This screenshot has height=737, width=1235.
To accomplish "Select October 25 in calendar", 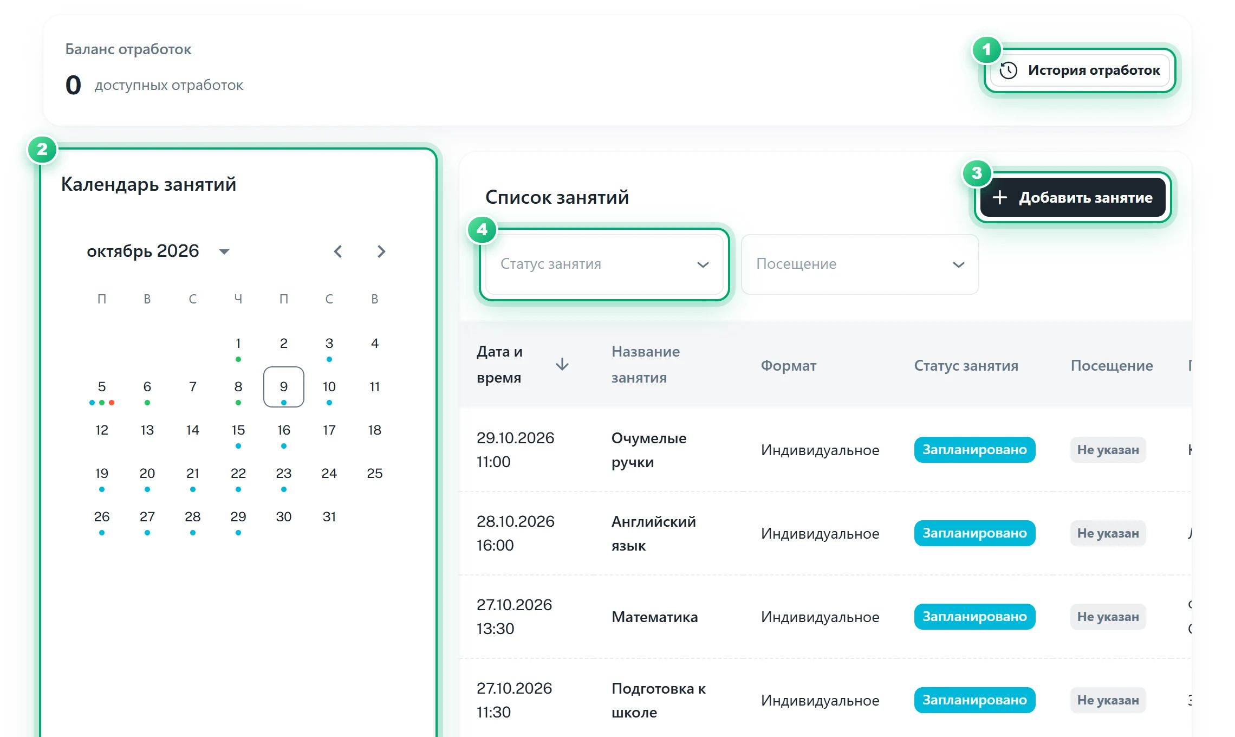I will click(375, 474).
